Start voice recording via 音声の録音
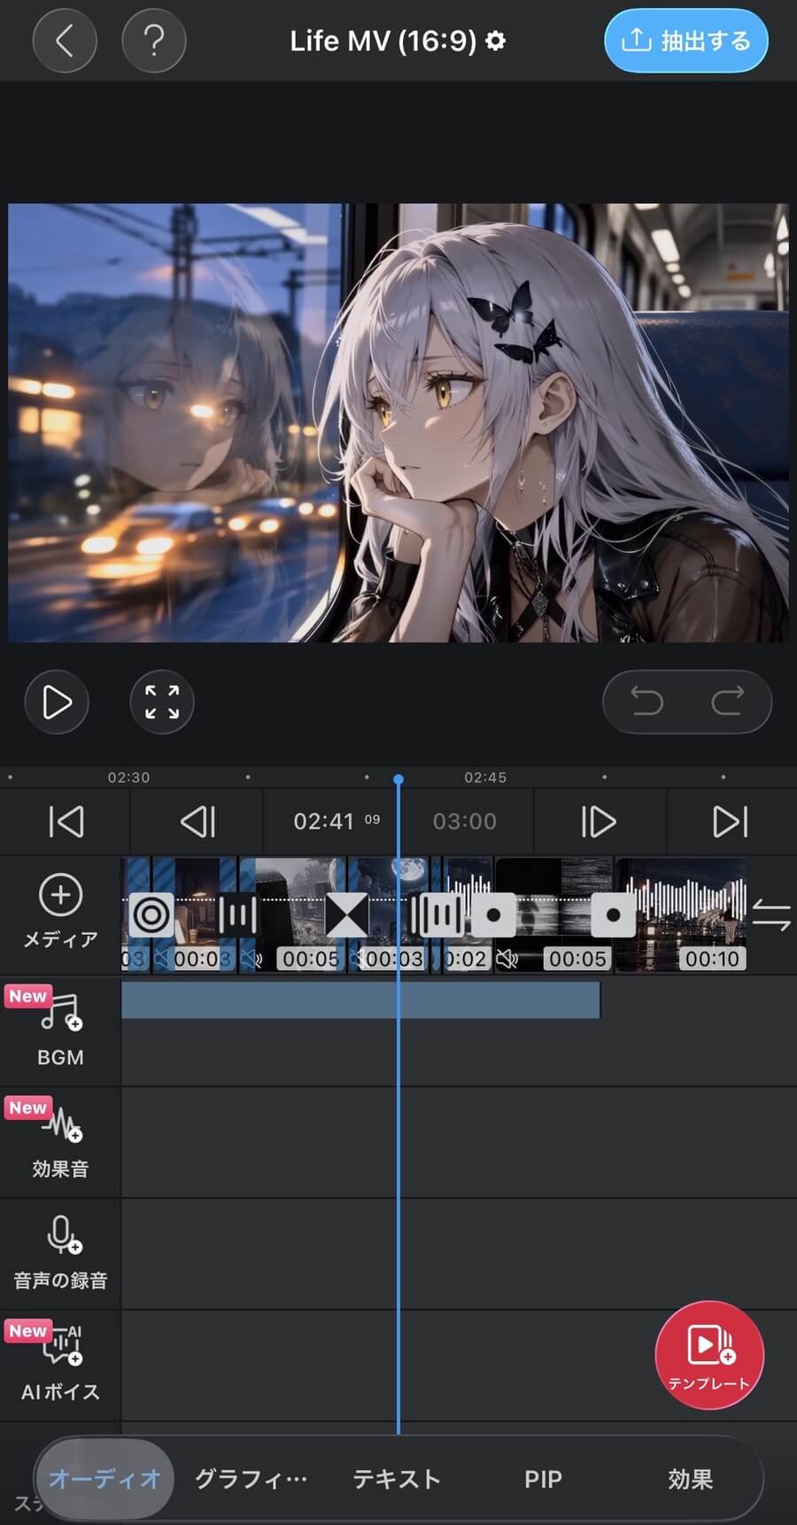This screenshot has width=797, height=1525. pos(60,1252)
